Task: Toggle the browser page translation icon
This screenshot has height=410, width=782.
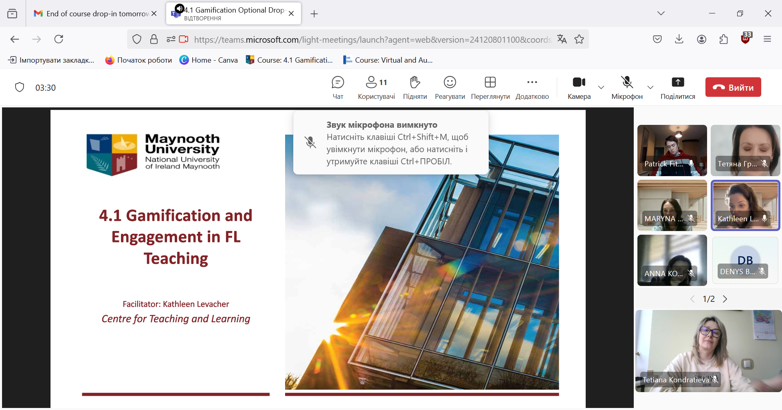Action: coord(562,39)
